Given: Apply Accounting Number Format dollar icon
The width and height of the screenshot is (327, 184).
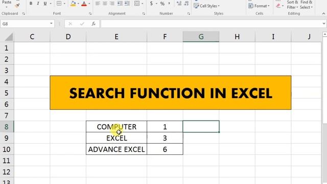Looking at the screenshot, I should [151, 4].
